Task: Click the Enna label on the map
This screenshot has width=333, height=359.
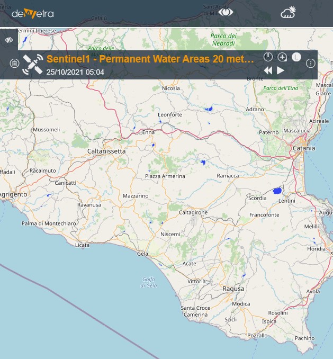Action: click(x=148, y=132)
